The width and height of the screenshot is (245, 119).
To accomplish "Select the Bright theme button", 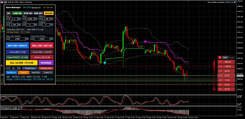I will tap(232, 58).
